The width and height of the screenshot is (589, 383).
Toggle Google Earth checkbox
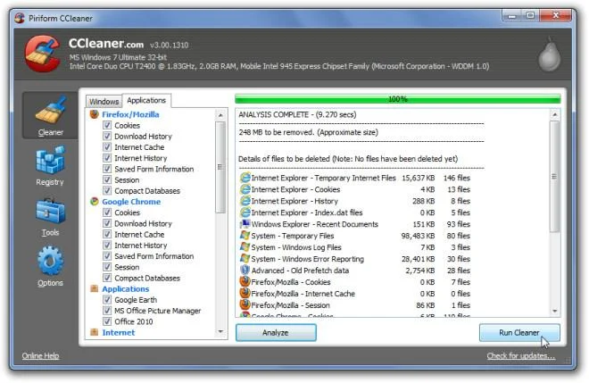coord(107,300)
